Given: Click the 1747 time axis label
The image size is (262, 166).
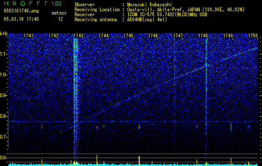Looking at the screenshot, I should point(178,36).
